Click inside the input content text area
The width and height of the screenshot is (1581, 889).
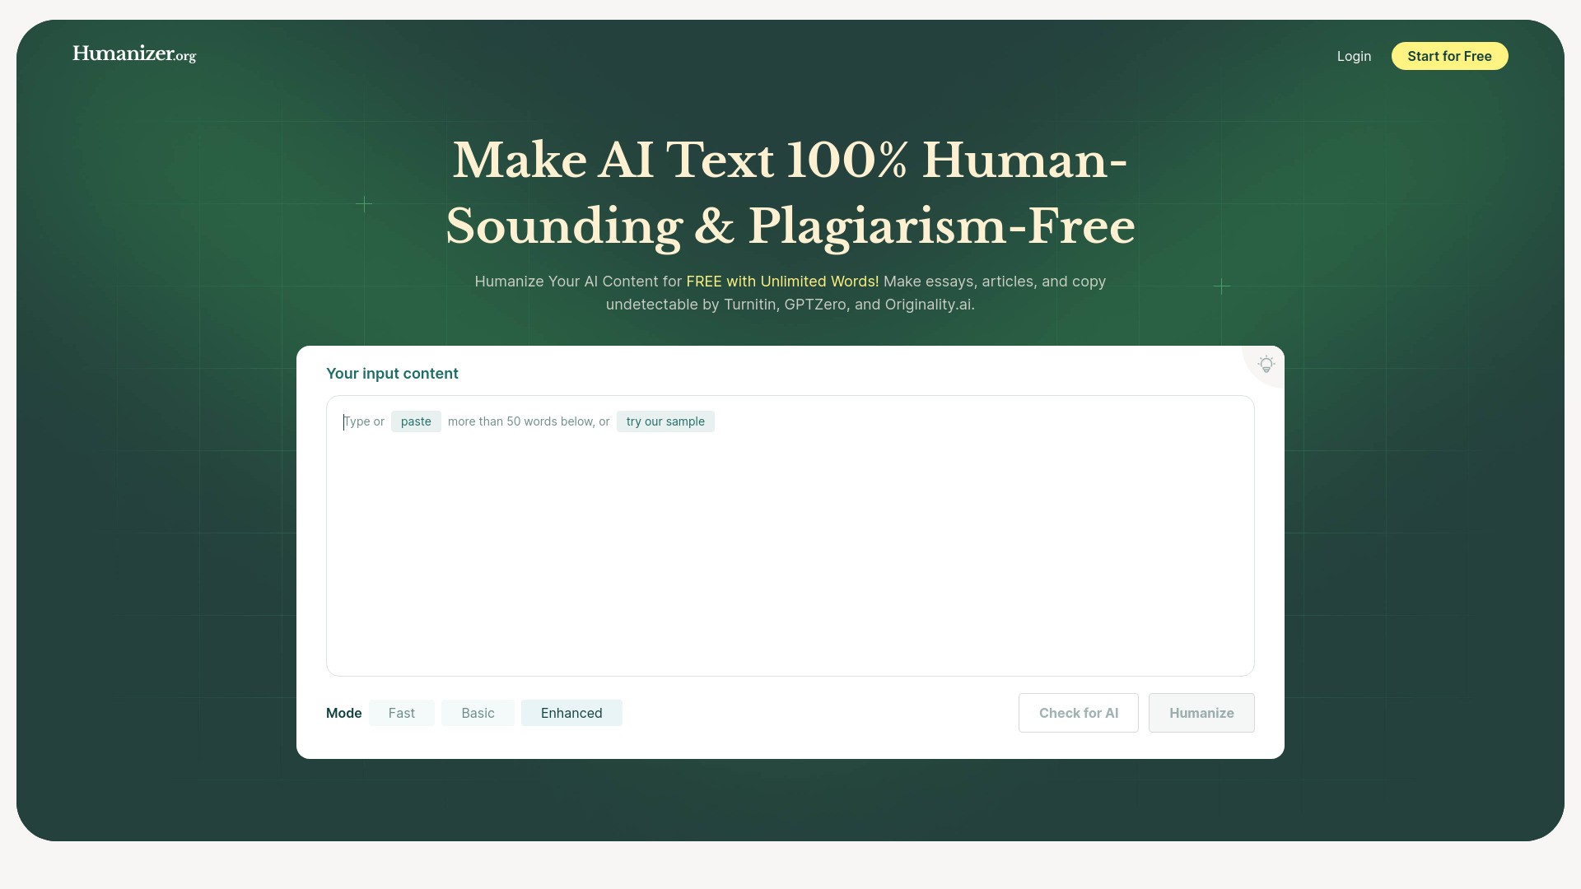790,535
